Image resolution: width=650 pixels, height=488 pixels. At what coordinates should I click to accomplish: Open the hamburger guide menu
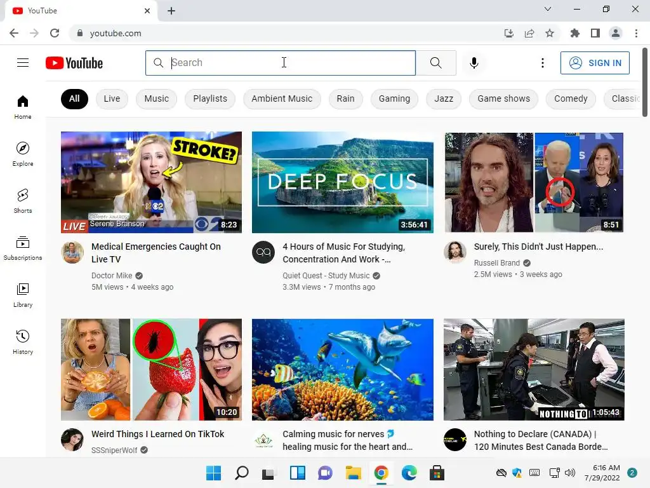[23, 63]
